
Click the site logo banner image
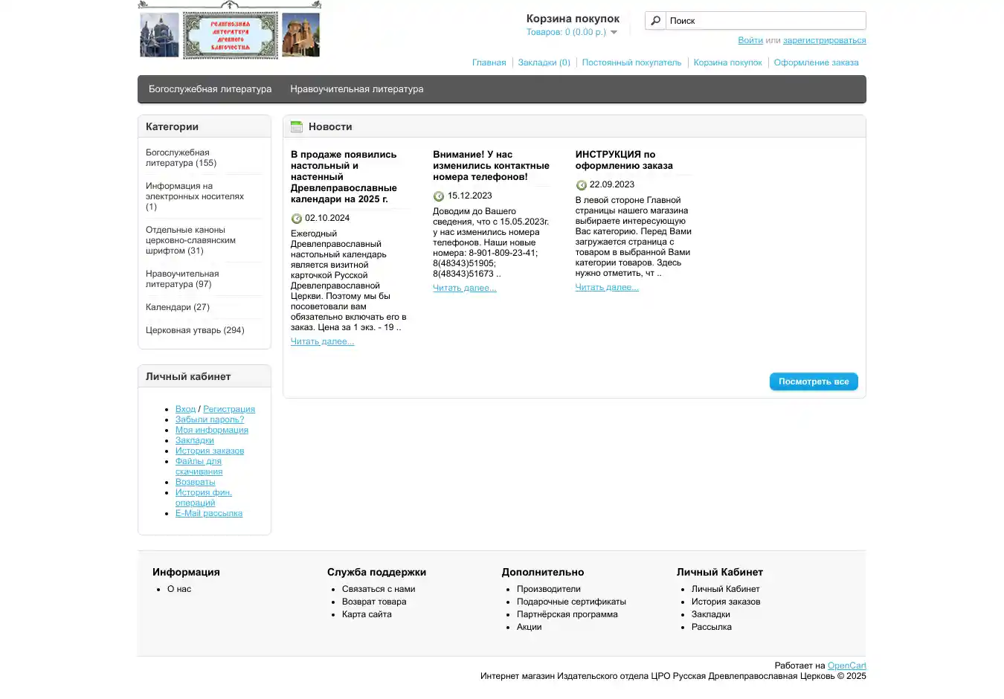(231, 35)
